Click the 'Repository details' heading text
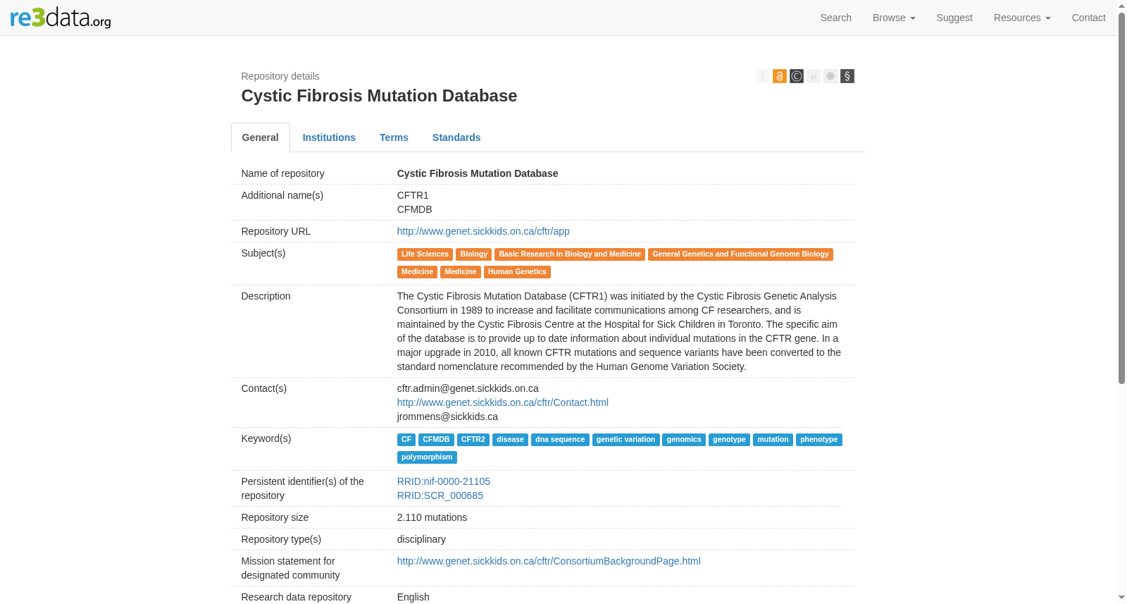Image resolution: width=1127 pixels, height=604 pixels. [280, 76]
